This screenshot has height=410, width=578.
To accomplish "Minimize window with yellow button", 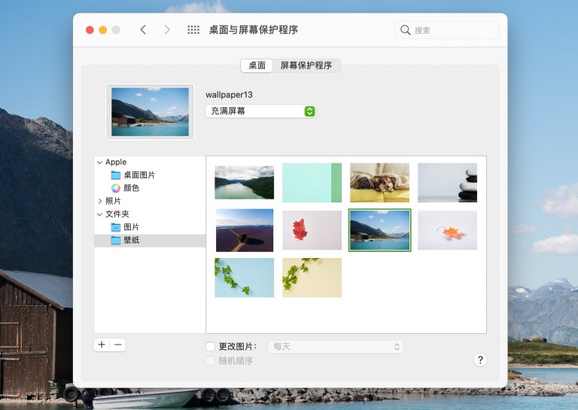I will (x=103, y=30).
